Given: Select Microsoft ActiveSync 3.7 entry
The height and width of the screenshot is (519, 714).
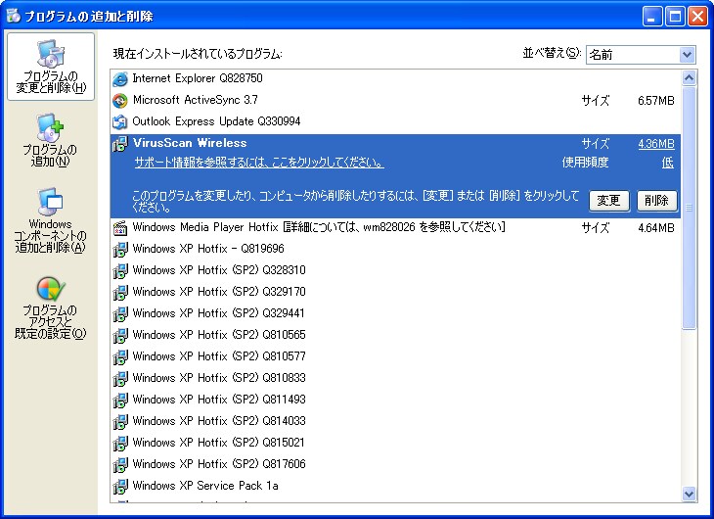Looking at the screenshot, I should 395,100.
